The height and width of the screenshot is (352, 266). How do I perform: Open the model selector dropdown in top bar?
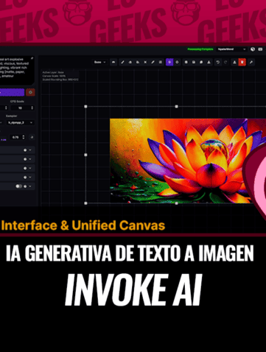231,49
